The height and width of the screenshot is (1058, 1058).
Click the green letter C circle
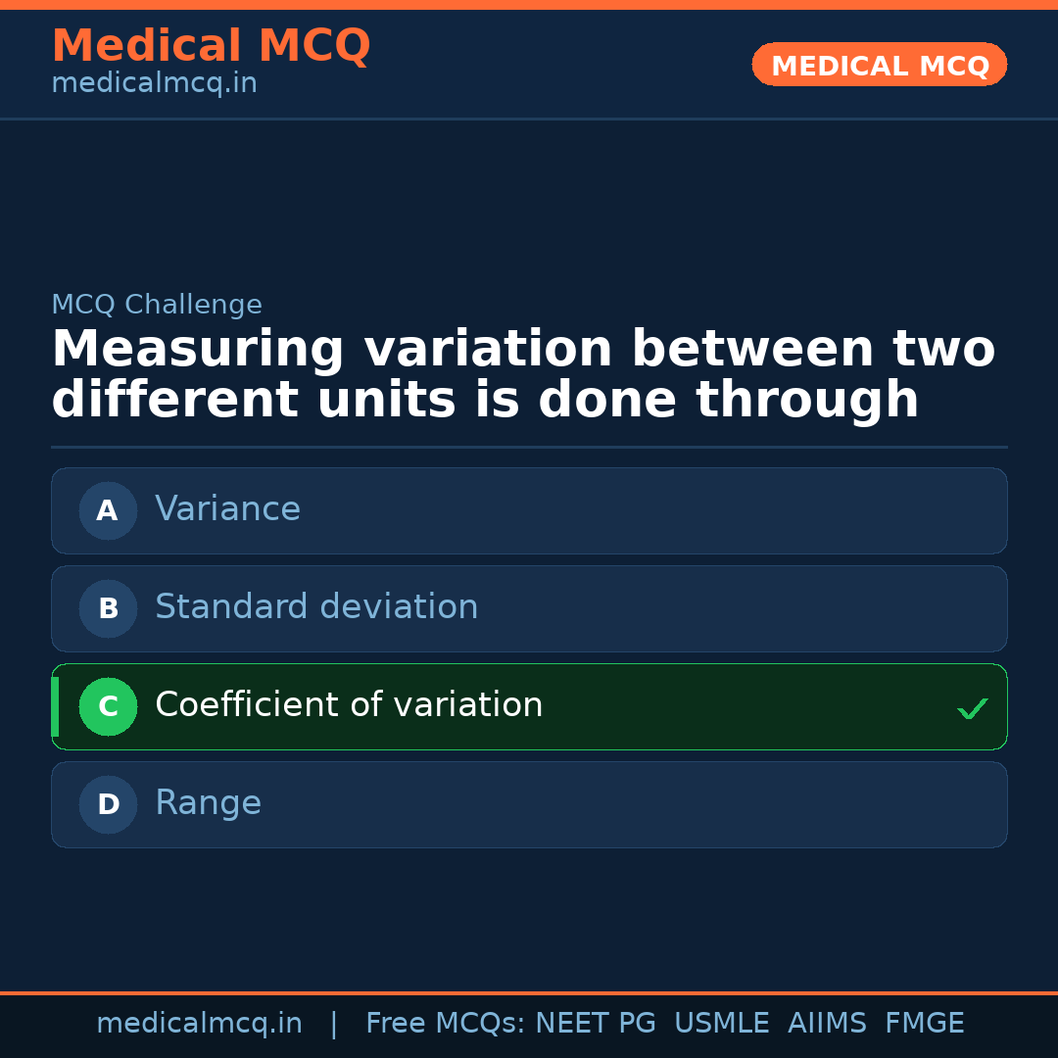click(x=108, y=706)
